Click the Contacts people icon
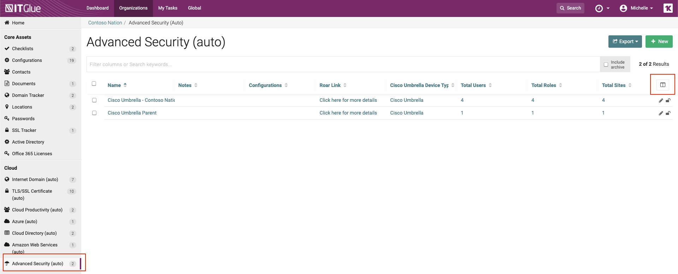 pos(7,72)
